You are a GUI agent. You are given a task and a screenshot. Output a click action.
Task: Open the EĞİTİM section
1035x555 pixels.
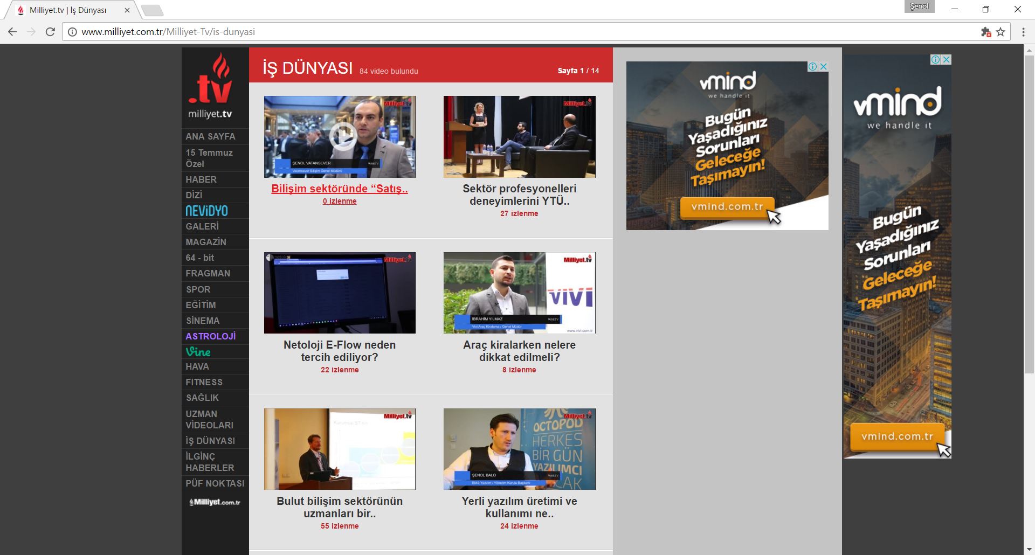pyautogui.click(x=201, y=305)
